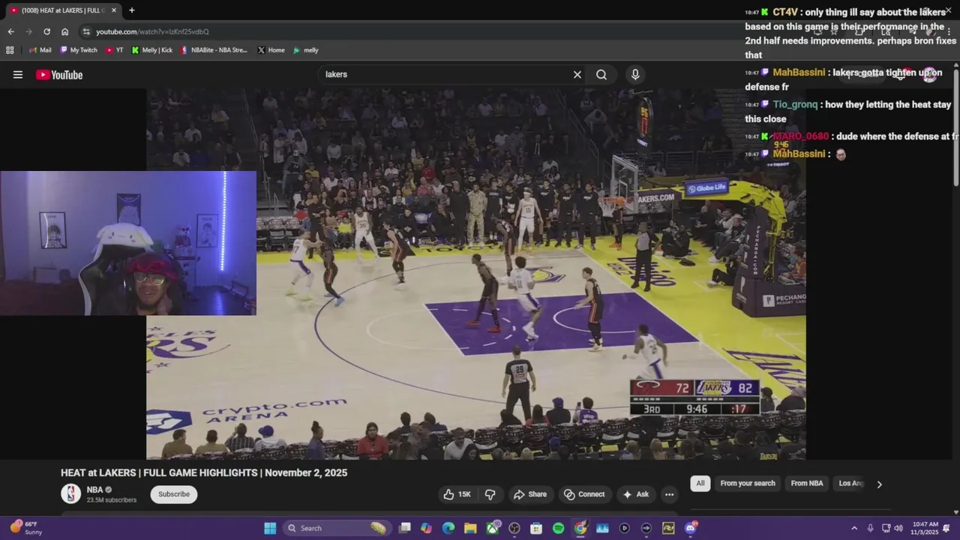
Task: Open the system tray microphone icon
Action: pos(870,528)
